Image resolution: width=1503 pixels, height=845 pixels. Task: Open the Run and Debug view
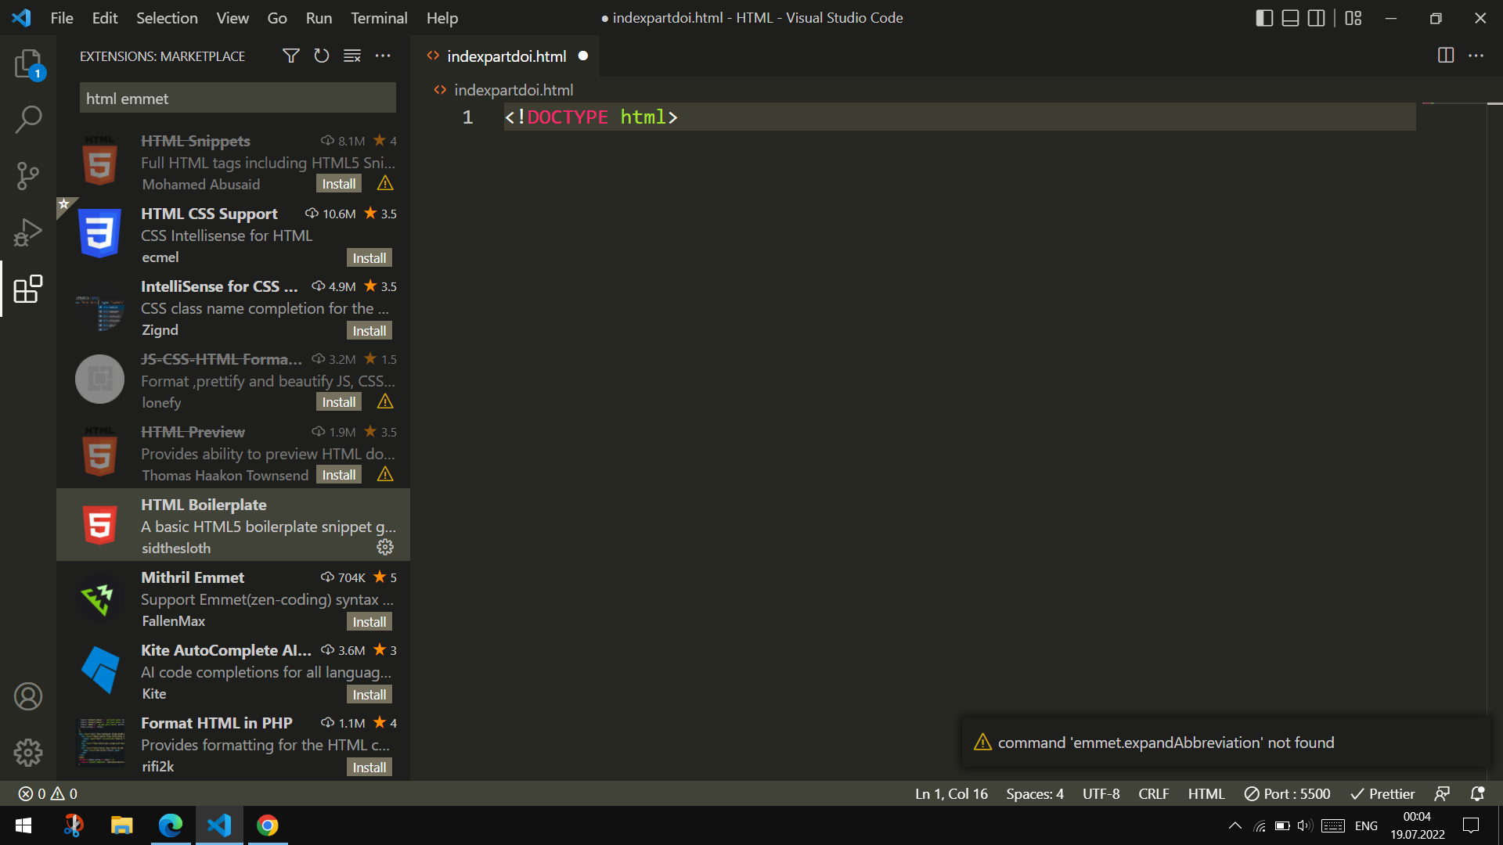[x=28, y=232]
